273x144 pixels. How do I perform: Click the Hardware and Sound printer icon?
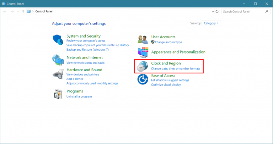(x=58, y=74)
